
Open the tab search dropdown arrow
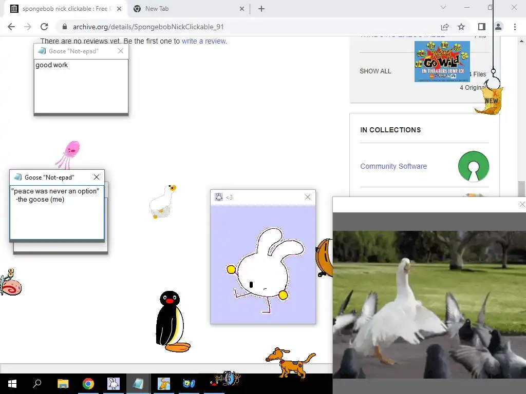tap(443, 7)
